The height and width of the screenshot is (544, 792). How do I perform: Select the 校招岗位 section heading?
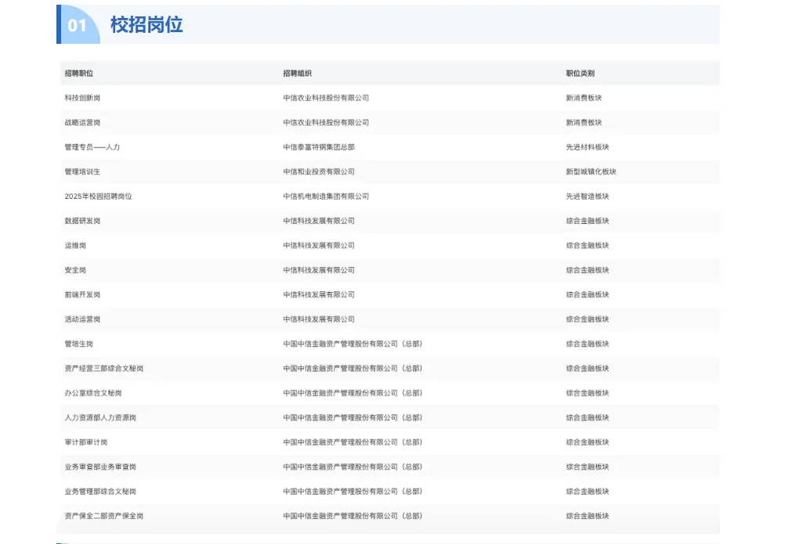[x=146, y=25]
